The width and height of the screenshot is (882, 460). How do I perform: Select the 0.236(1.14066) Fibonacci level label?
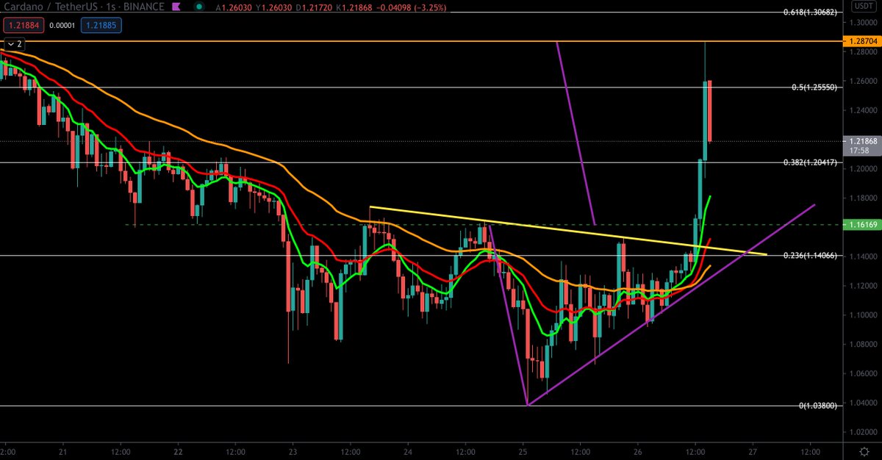[x=810, y=256]
